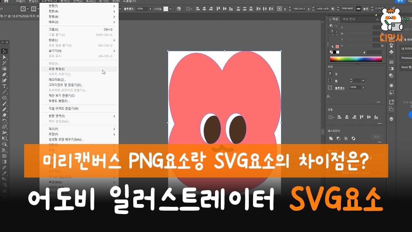412x232 pixels.
Task: Select the Magic Wand tool
Action: [x=5, y=63]
